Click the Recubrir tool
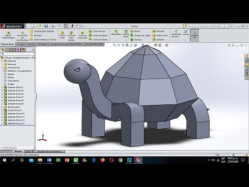The height and width of the screenshot is (187, 249). coord(36,35)
